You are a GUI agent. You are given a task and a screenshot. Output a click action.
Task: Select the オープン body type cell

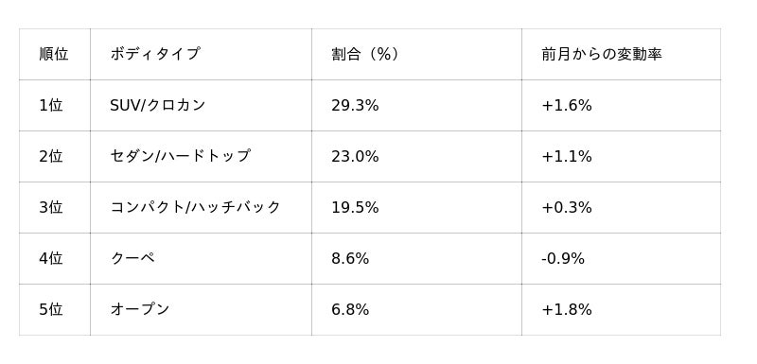[201, 309]
